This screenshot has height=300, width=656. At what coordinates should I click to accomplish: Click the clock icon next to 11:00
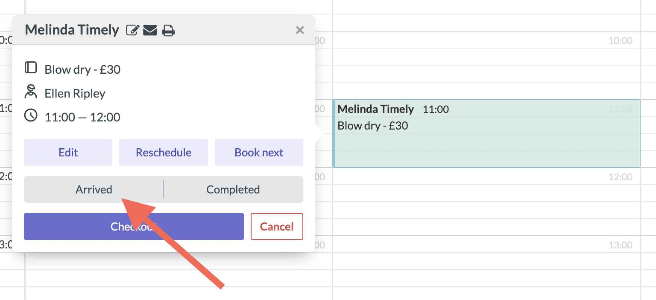(31, 116)
